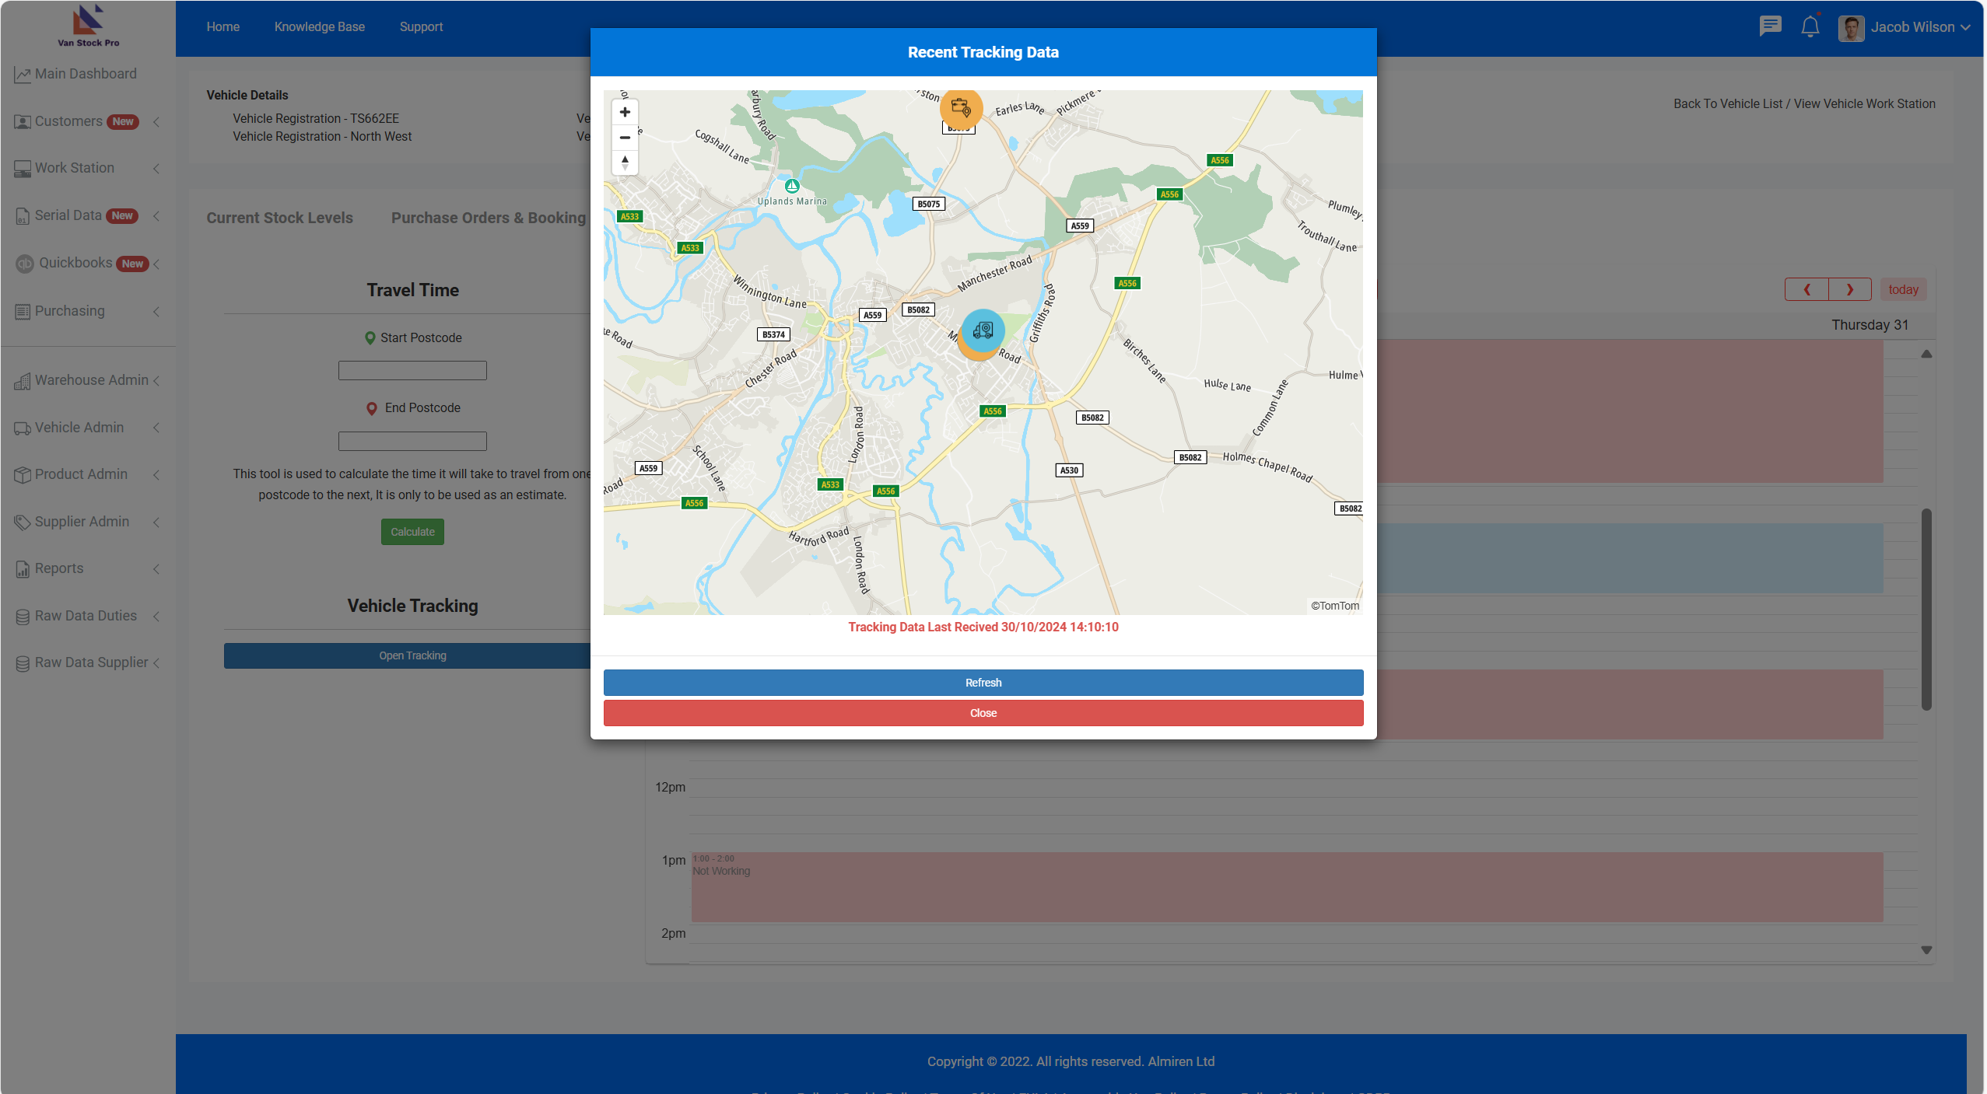Click 'Vehicle Registration - TS662EE' text
Image resolution: width=1987 pixels, height=1094 pixels.
[316, 118]
